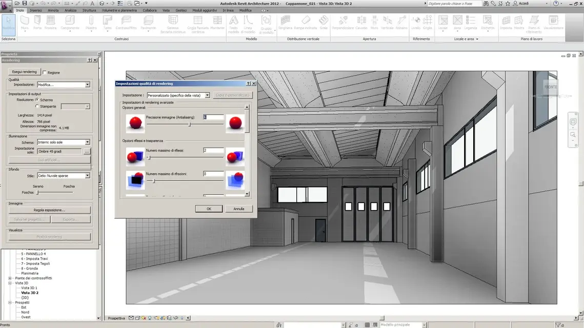Screen dimensions: 584x328
Task: Enable the Regione checkbox
Action: [45, 73]
